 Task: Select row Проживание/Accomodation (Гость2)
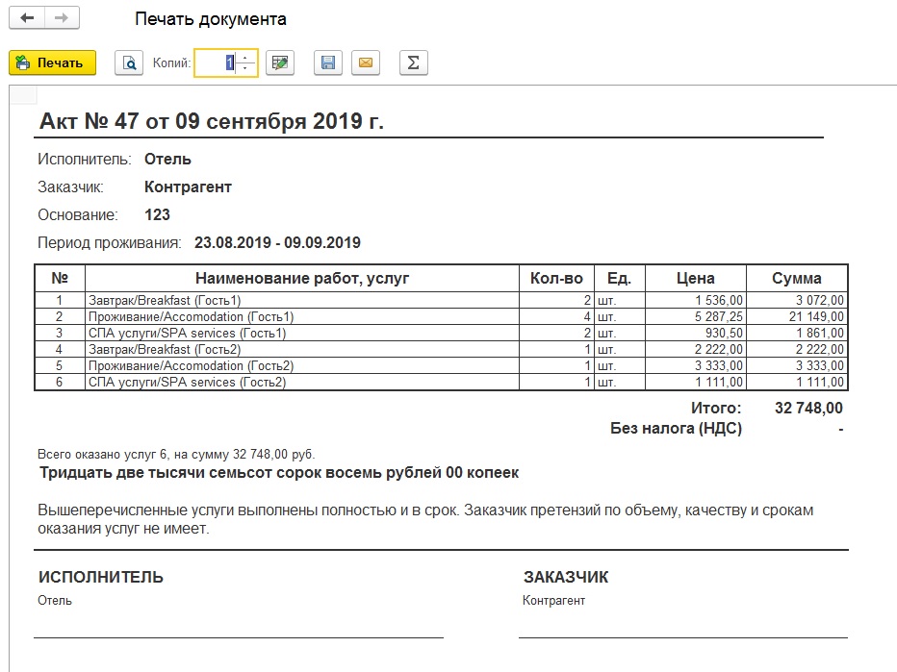click(441, 365)
